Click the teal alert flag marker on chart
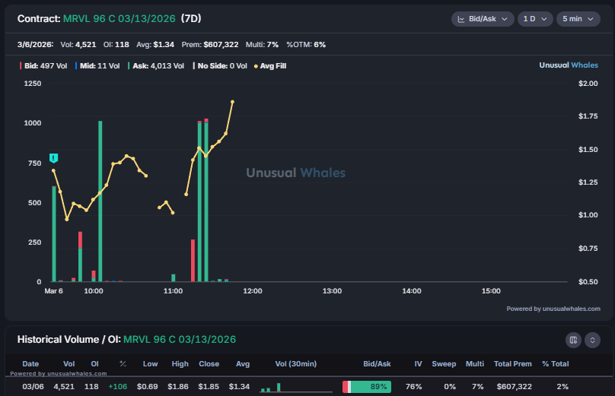 point(54,158)
